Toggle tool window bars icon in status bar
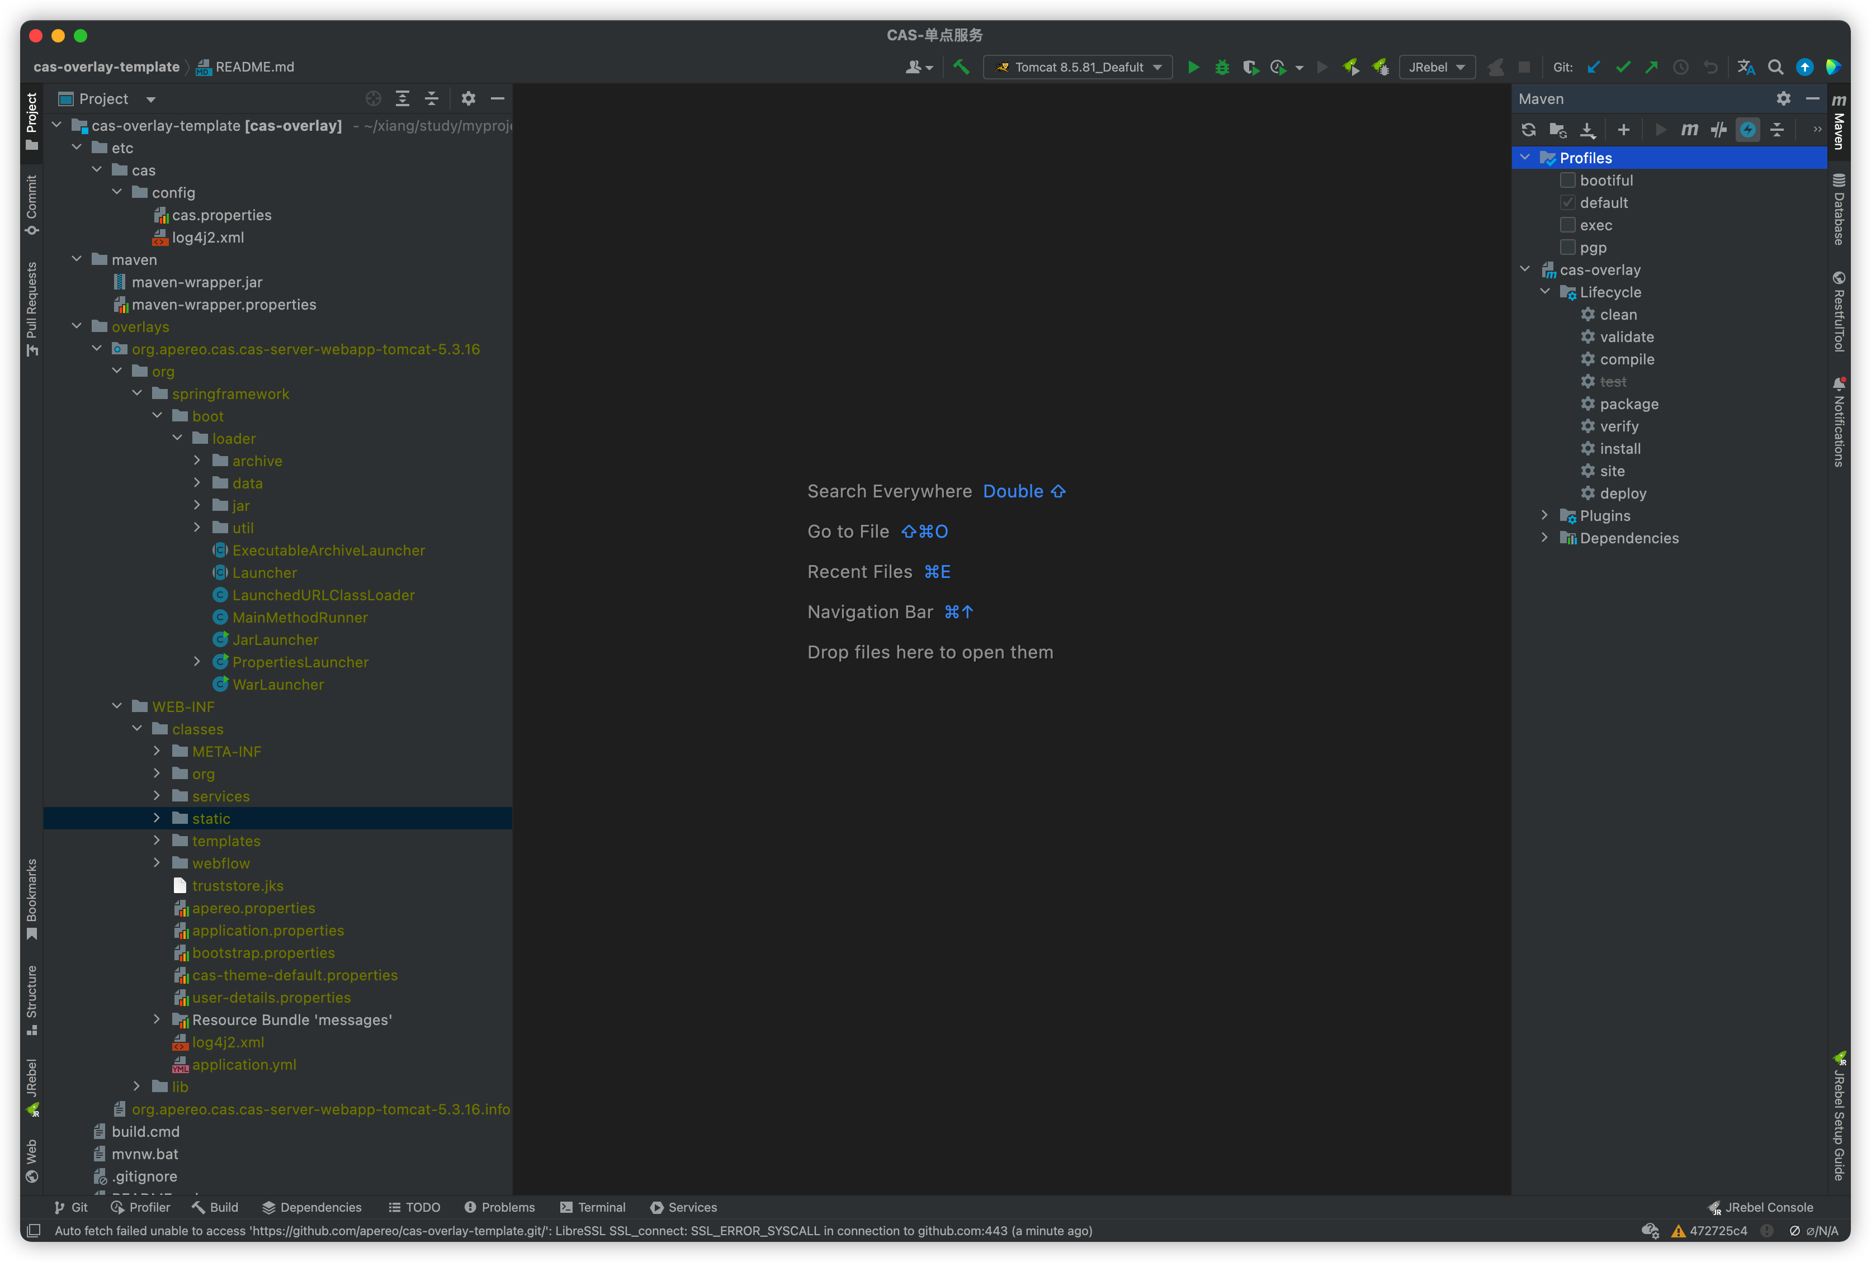 pos(34,1231)
